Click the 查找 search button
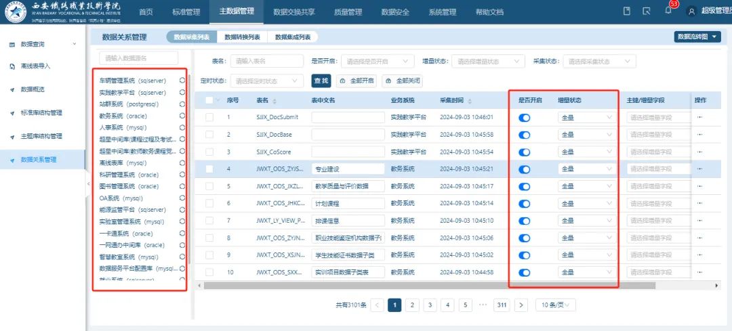The image size is (732, 331). pos(321,81)
